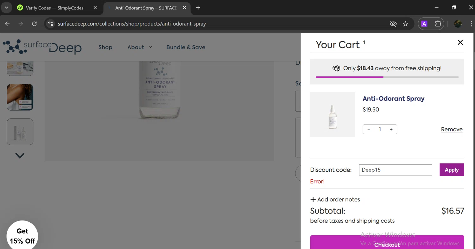Remove Anti-Odorant Spray from cart

[452, 129]
